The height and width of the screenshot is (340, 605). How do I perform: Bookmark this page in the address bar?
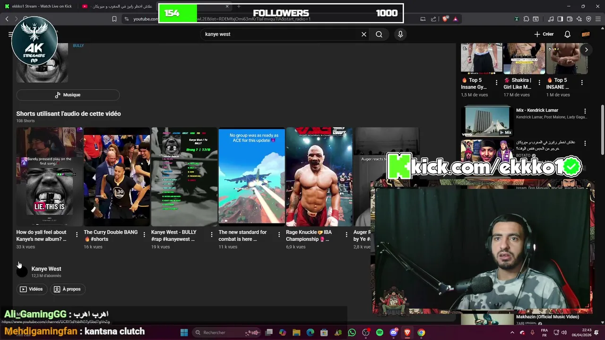[114, 19]
